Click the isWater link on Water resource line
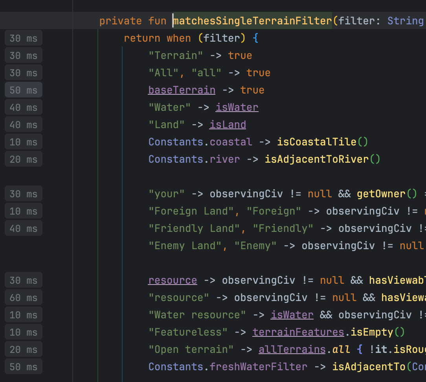Viewport: 426px width, 382px height. [x=292, y=314]
